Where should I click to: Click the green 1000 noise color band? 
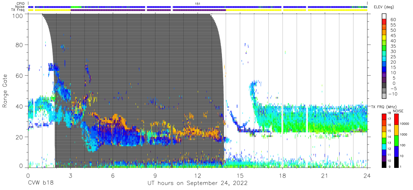397,140
